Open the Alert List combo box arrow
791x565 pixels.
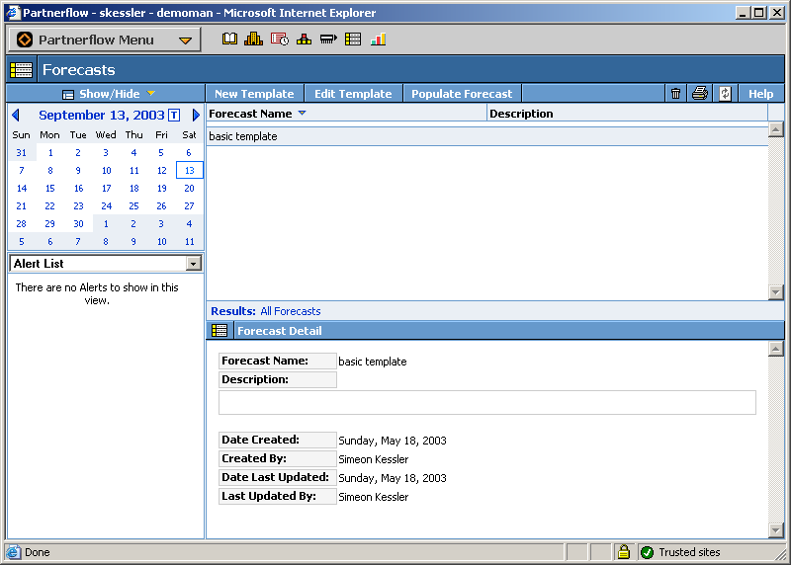[193, 263]
